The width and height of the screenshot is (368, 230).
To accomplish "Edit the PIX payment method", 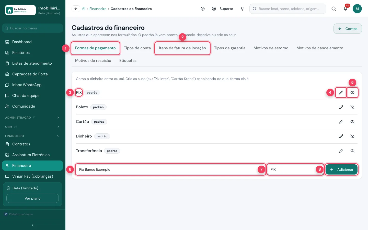I will (x=341, y=93).
